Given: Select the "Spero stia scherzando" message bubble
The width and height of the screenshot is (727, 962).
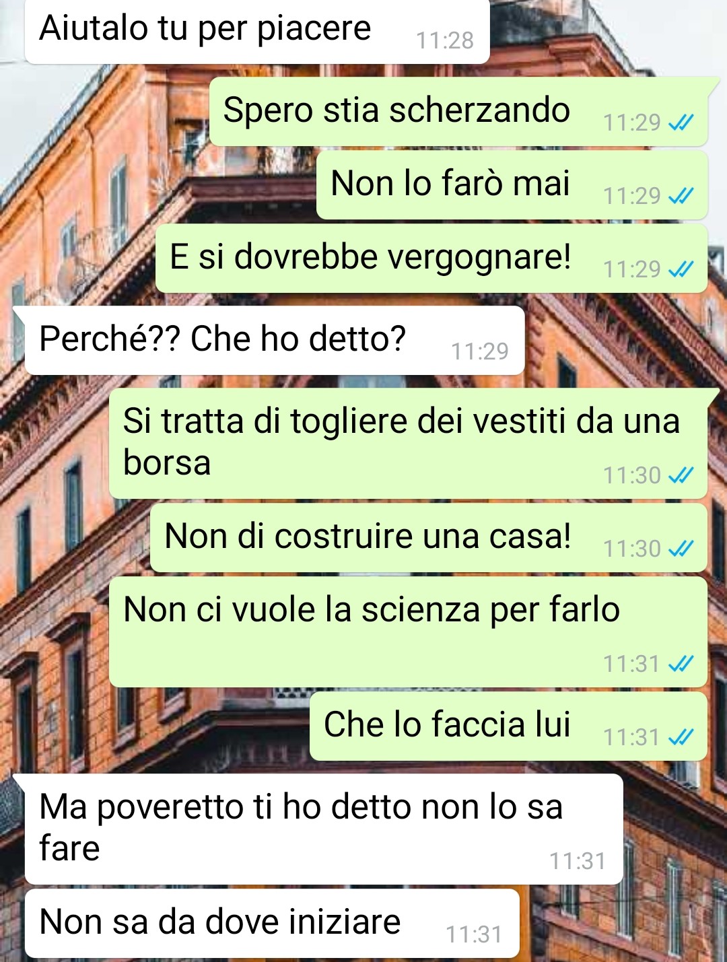Looking at the screenshot, I should (459, 111).
